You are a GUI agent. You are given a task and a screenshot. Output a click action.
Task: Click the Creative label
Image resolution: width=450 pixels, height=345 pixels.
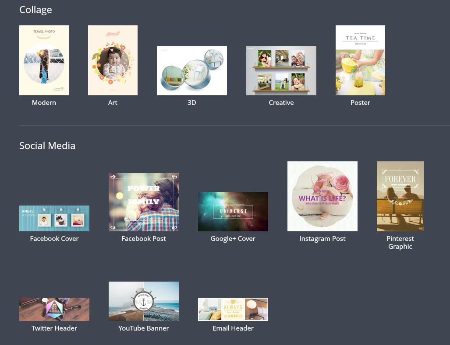coord(281,102)
